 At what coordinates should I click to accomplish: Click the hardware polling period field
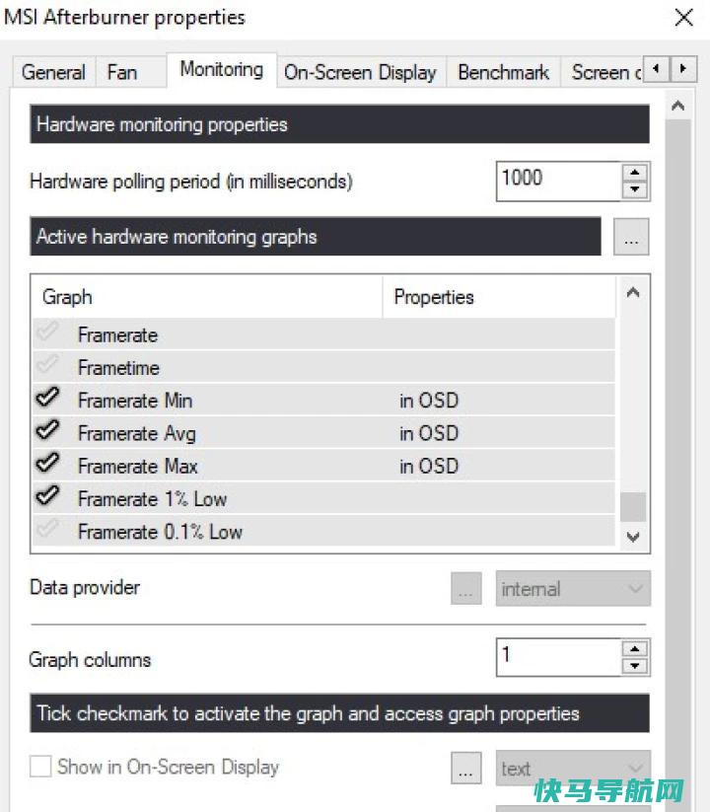(x=559, y=182)
